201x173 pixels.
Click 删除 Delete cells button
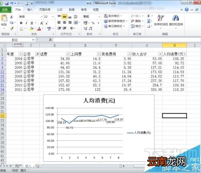point(137,21)
